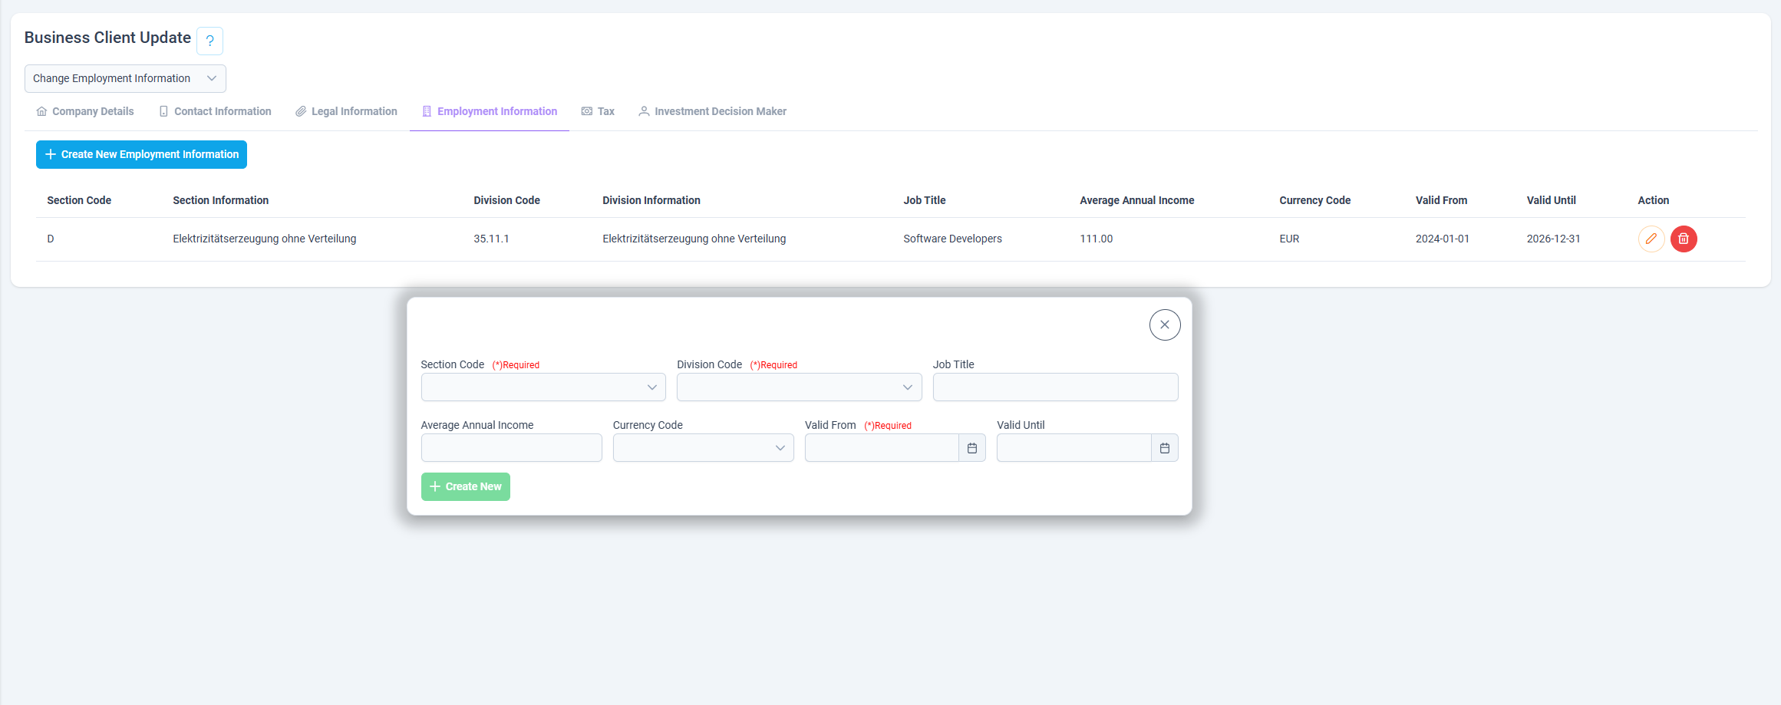Expand the Section Code dropdown
The height and width of the screenshot is (705, 1781).
point(543,387)
